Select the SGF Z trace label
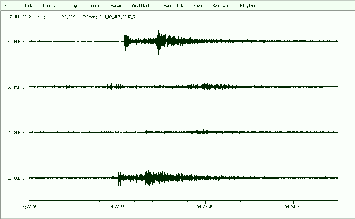The height and width of the screenshot is (219, 355). (x=16, y=133)
